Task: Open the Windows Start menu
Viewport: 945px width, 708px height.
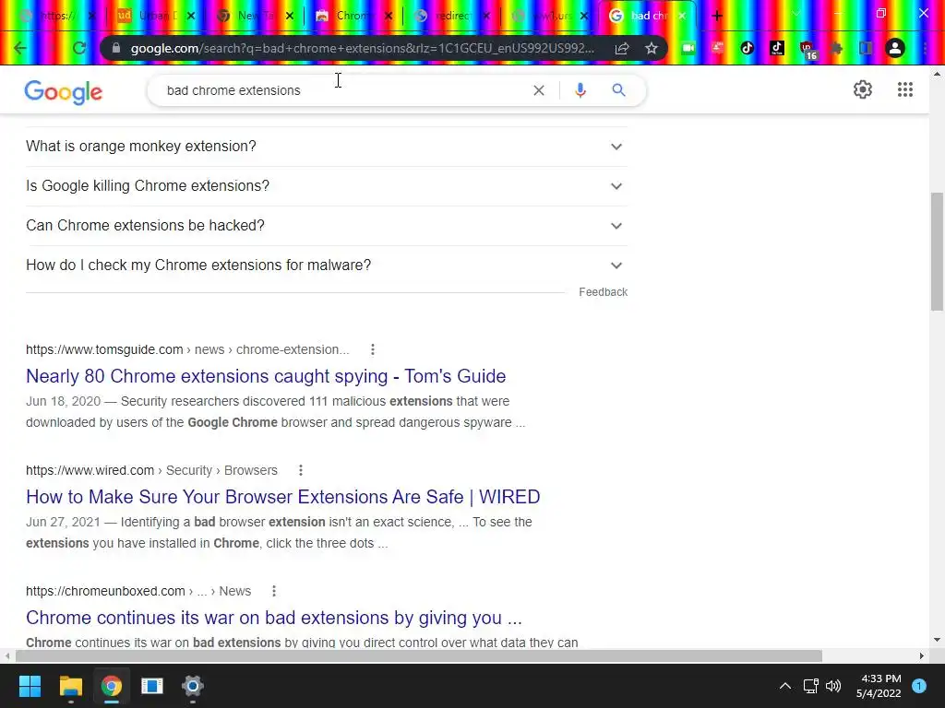Action: (x=30, y=686)
